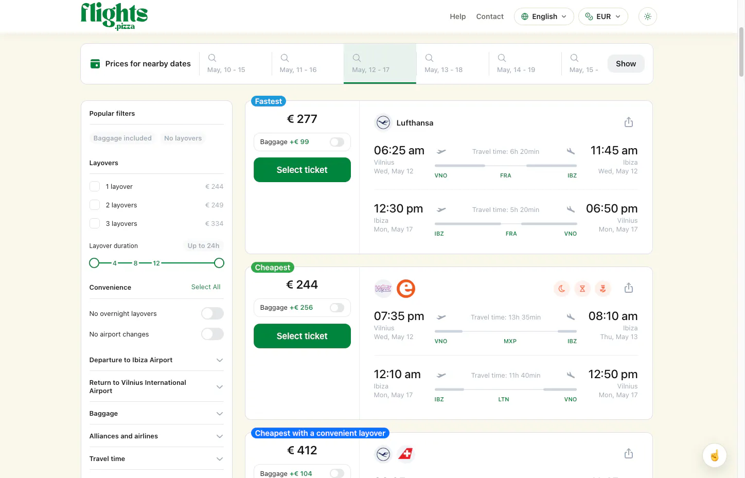The height and width of the screenshot is (478, 745).
Task: Click the Lufthansa airline logo in Fastest card
Action: click(x=383, y=122)
